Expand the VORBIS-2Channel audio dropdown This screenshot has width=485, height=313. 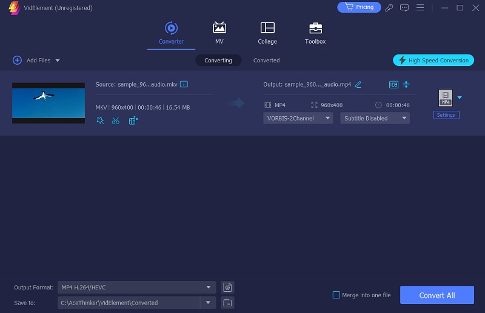298,118
